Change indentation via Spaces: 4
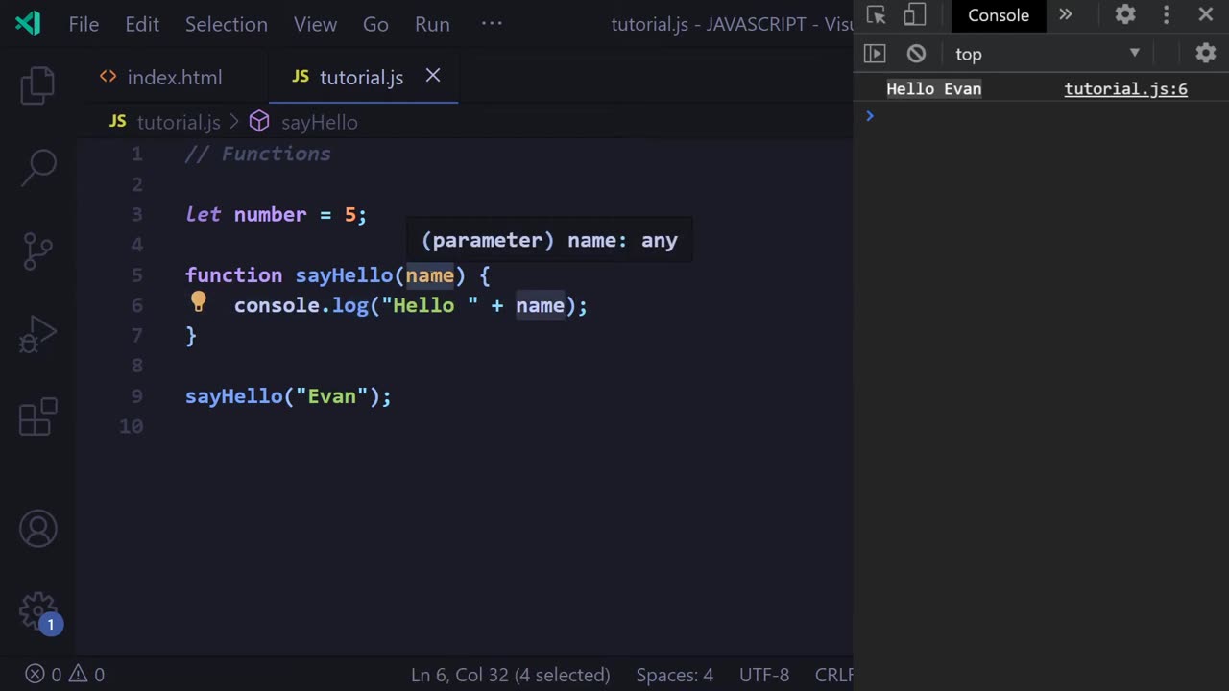This screenshot has height=691, width=1229. pos(674,675)
